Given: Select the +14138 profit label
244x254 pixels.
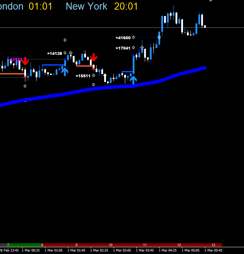Looking at the screenshot, I should pos(55,53).
